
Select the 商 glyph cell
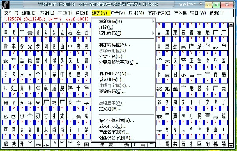pos(78,46)
